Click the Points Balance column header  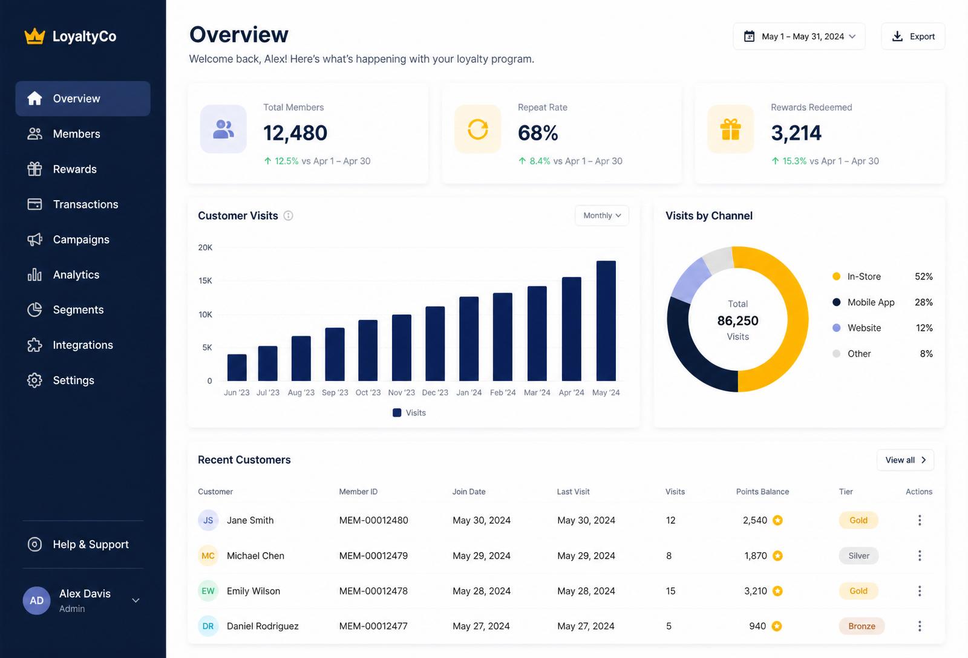coord(762,492)
